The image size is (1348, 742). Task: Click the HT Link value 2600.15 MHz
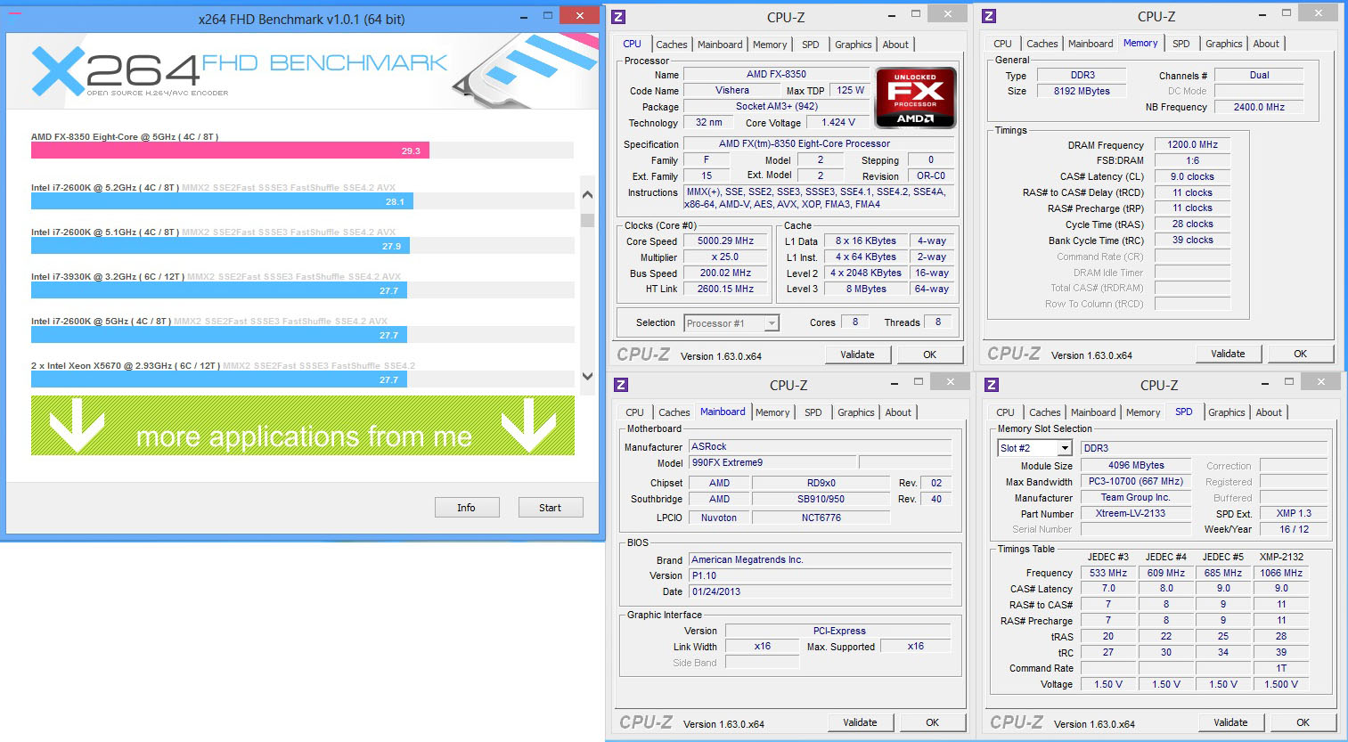coord(725,289)
